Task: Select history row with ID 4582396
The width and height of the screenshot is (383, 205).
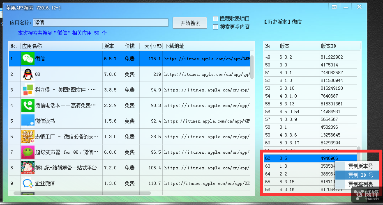Action: (x=310, y=127)
